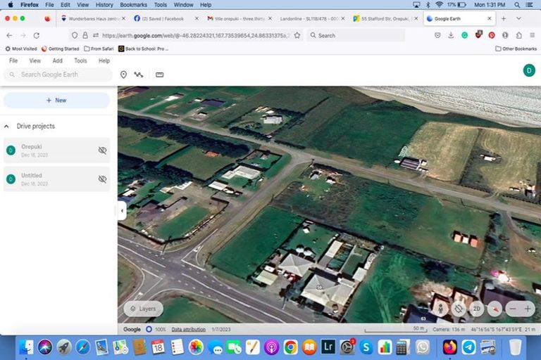Add a placemark with the pin icon

[x=123, y=75]
